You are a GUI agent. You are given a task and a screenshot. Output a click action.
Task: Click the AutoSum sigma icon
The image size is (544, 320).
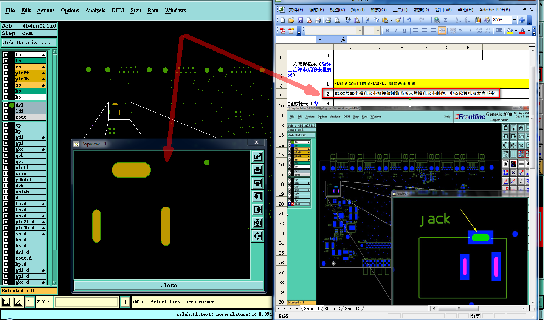446,20
